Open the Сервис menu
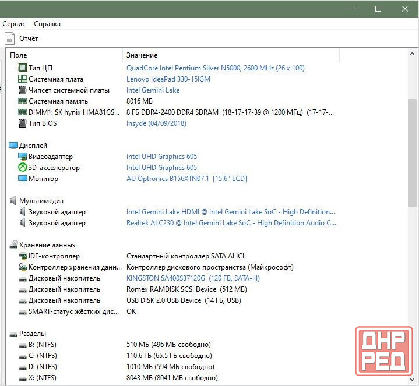The height and width of the screenshot is (386, 419). click(14, 24)
